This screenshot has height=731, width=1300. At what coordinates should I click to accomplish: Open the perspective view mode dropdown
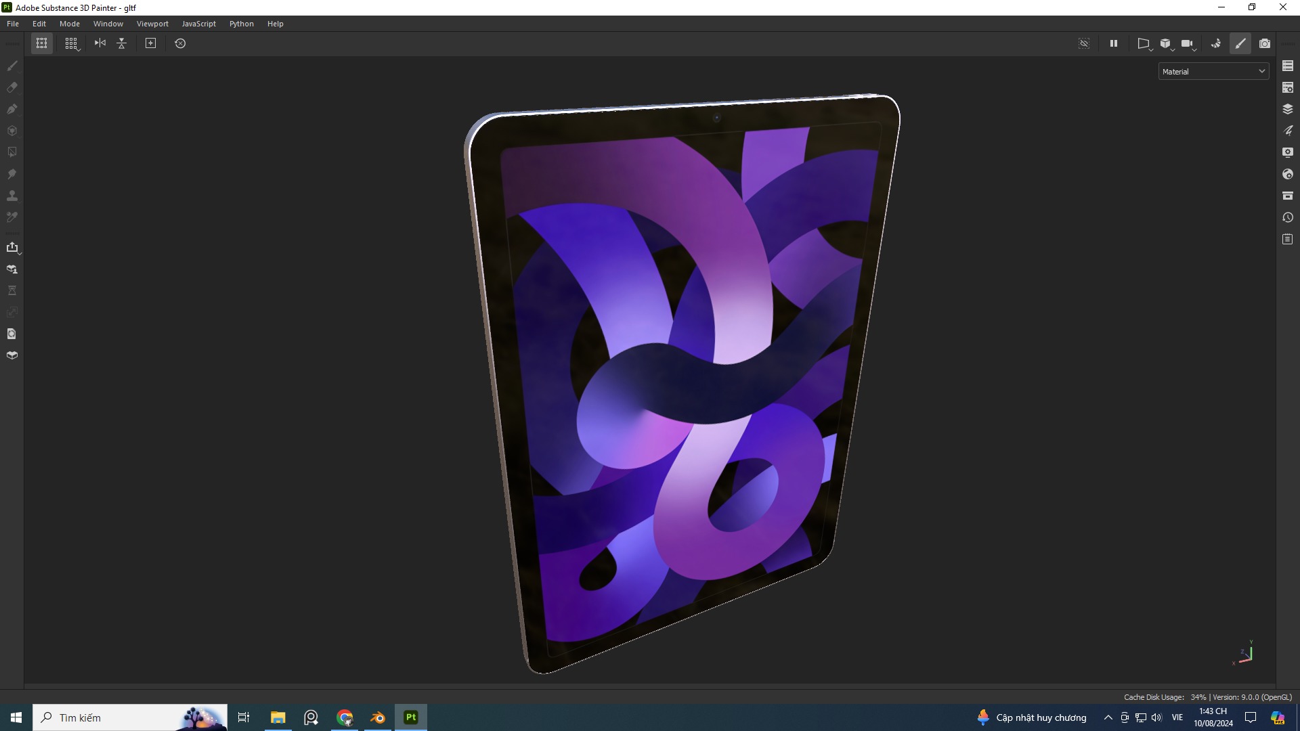1144,43
